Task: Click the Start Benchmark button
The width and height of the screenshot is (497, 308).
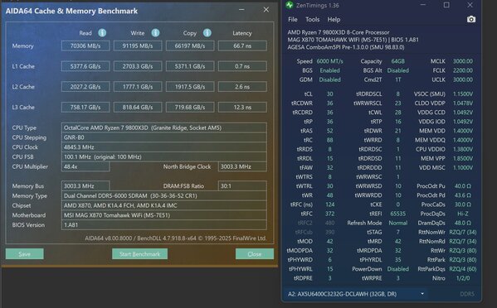Action: pyautogui.click(x=139, y=254)
